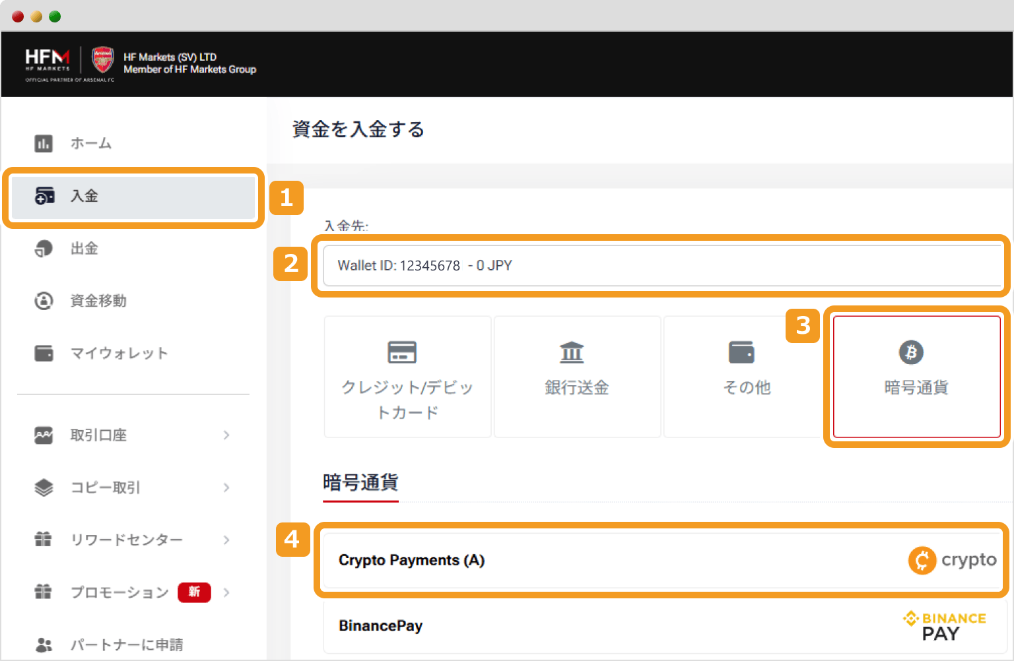Switch to the 暗号通貨 tab

pyautogui.click(x=360, y=483)
